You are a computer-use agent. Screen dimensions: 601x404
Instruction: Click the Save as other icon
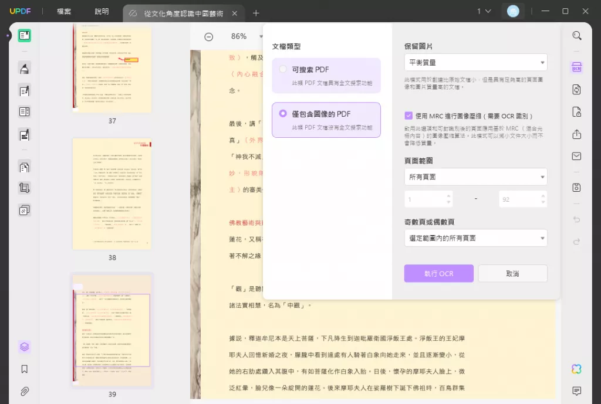pos(577,188)
